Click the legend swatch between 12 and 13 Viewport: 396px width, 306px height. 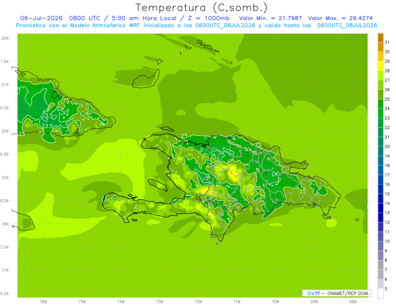(380, 218)
